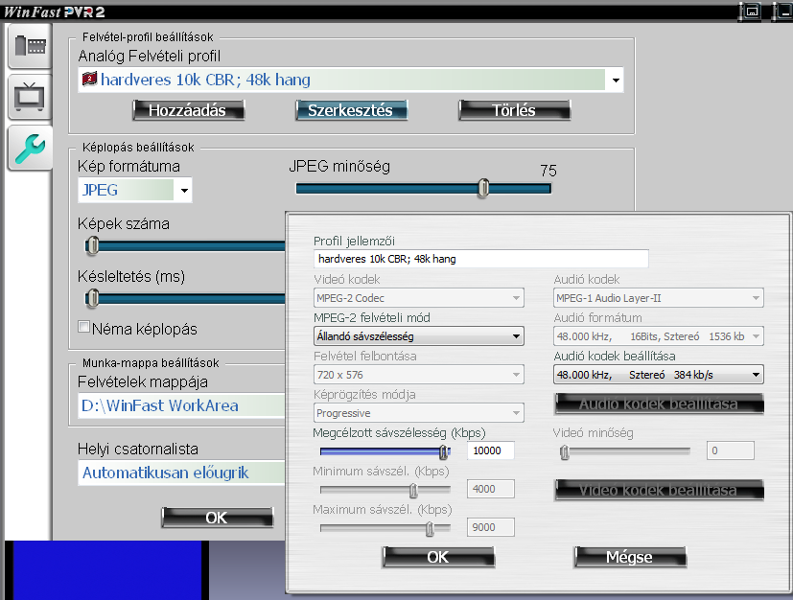The width and height of the screenshot is (793, 600).
Task: Expand Audió kodek MPEG-1 Layer-II dropdown
Action: [659, 298]
